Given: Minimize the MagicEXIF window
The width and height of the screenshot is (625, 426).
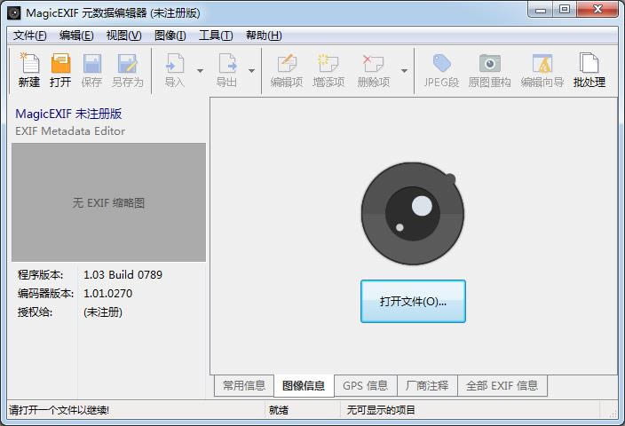Looking at the screenshot, I should 541,10.
